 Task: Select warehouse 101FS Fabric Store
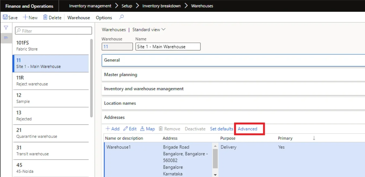[x=51, y=46]
